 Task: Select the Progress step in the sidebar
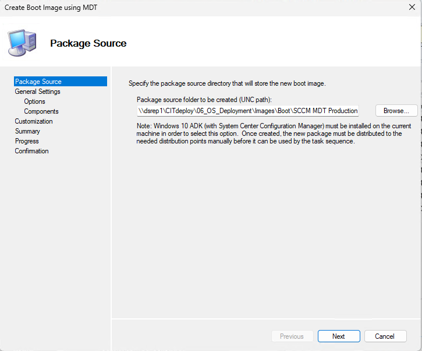pyautogui.click(x=27, y=141)
